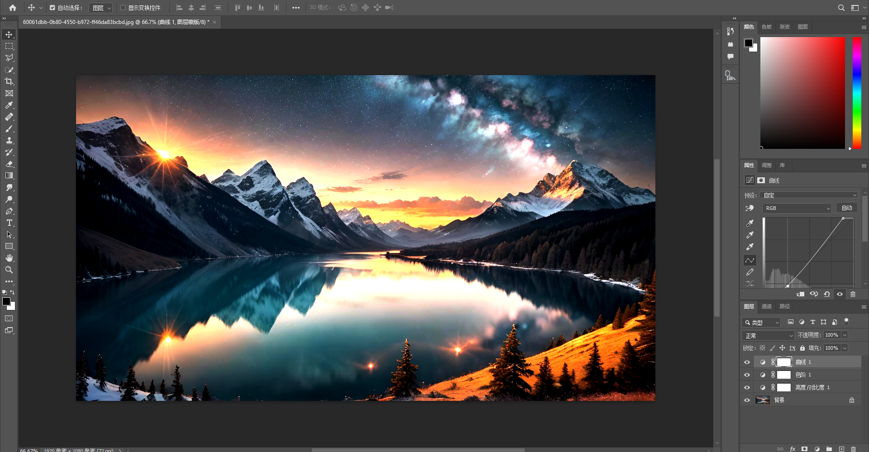Hide the 色阶 1 layer
The width and height of the screenshot is (869, 452).
747,375
